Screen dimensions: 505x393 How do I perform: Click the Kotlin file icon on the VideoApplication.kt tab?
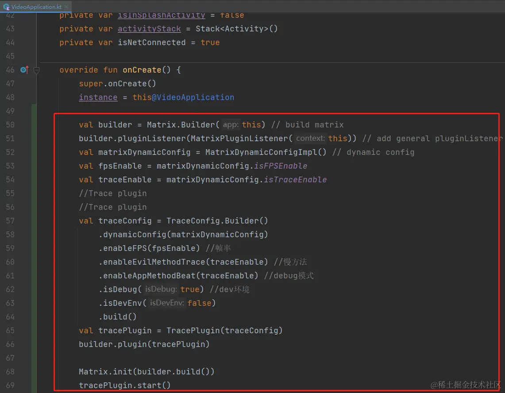click(6, 7)
